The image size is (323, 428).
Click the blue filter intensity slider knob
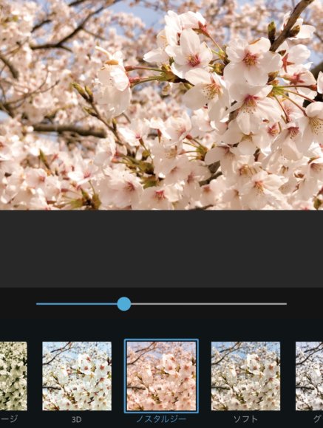pos(124,304)
